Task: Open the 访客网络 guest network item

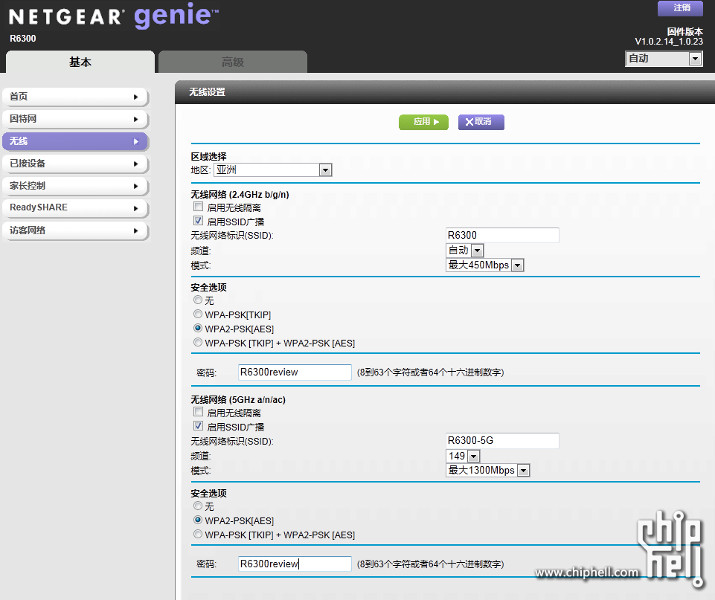Action: [x=75, y=230]
